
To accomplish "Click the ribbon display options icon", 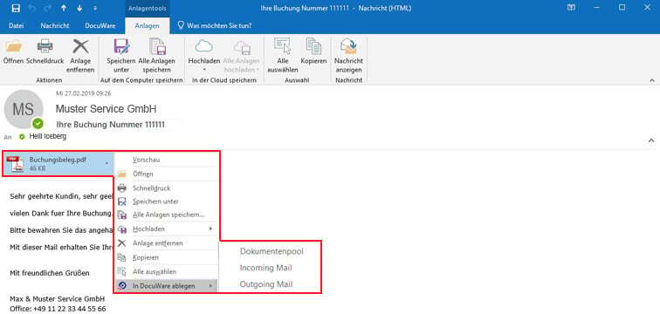I will coord(571,8).
